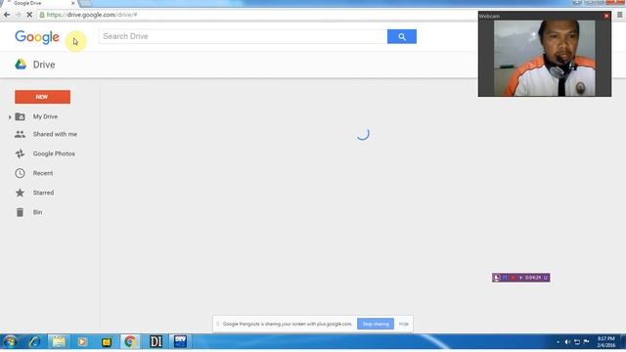Viewport: 626px width, 352px height.
Task: Pause recording in the purple recorder bar
Action: 505,278
